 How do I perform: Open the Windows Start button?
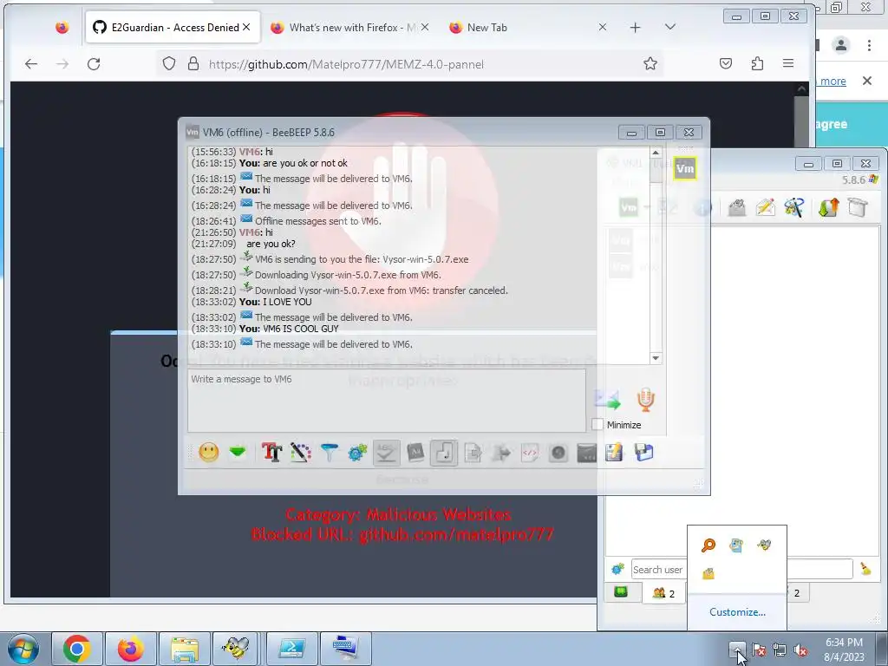tap(23, 649)
